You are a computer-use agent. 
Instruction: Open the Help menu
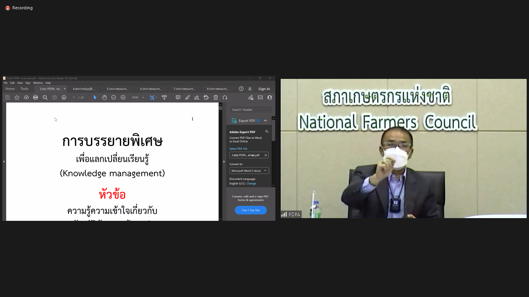pyautogui.click(x=48, y=83)
